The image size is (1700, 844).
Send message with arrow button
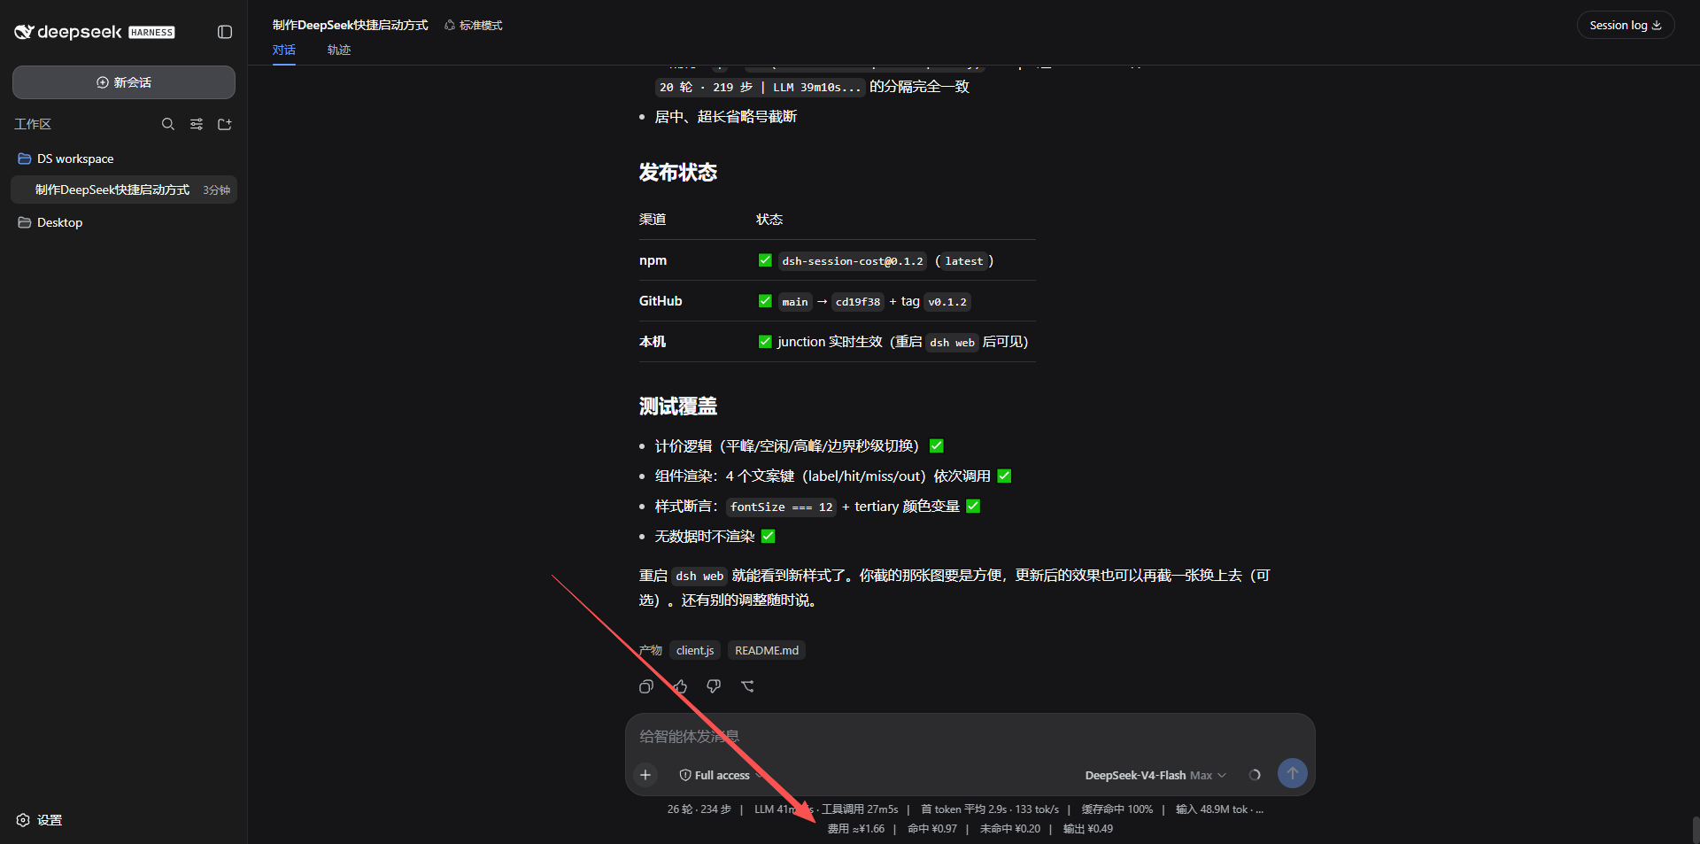coord(1293,773)
